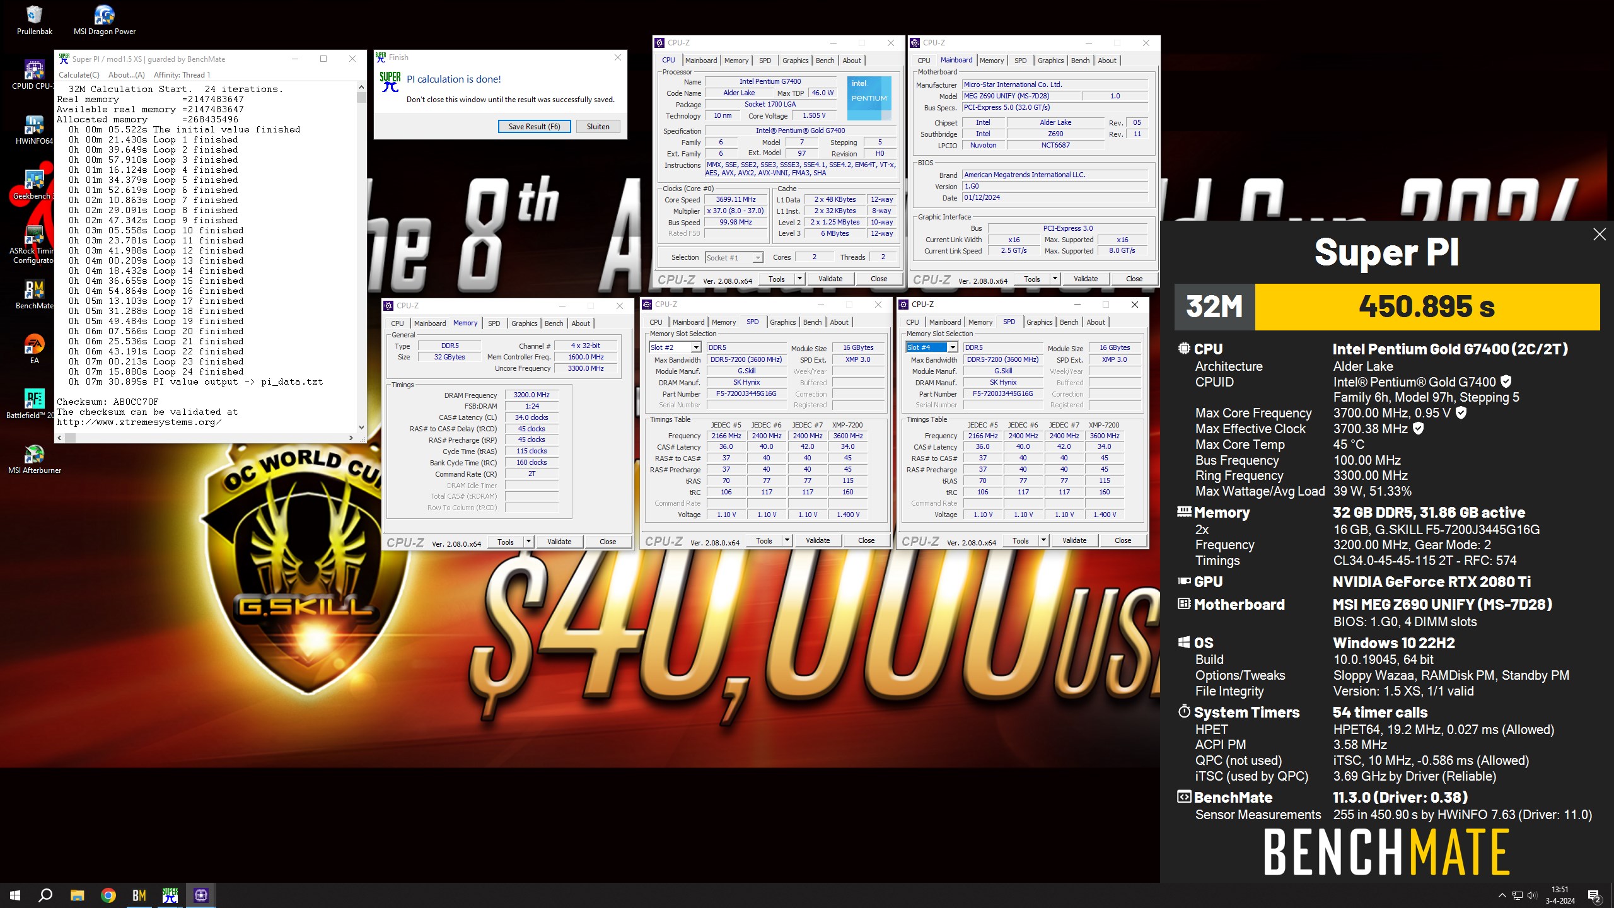Click 450.895 s result in BenchMate panel
The image size is (1614, 908).
pyautogui.click(x=1427, y=306)
